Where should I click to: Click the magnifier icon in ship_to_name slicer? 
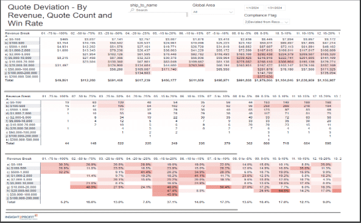[132, 10]
